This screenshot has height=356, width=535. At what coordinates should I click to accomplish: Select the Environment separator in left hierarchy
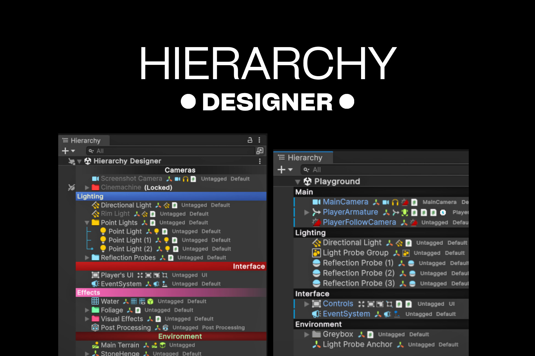(171, 336)
